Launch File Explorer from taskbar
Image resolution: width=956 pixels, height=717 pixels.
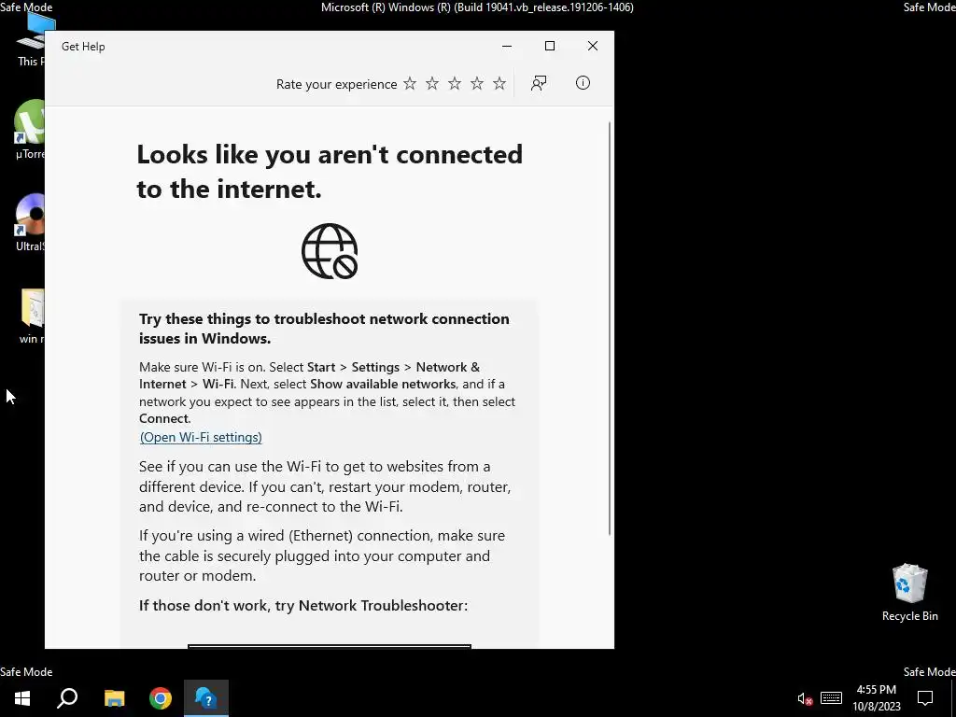[x=114, y=698]
